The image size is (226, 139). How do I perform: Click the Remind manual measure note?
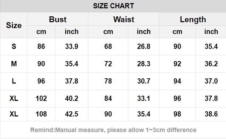tap(113, 130)
